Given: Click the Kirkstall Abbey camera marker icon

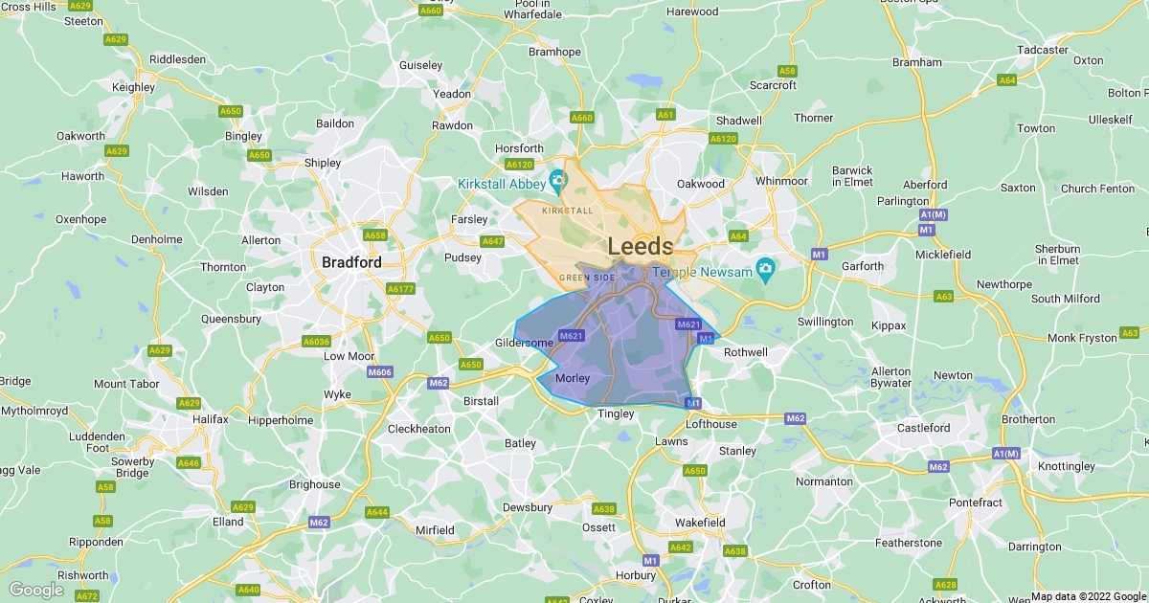Looking at the screenshot, I should 558,181.
